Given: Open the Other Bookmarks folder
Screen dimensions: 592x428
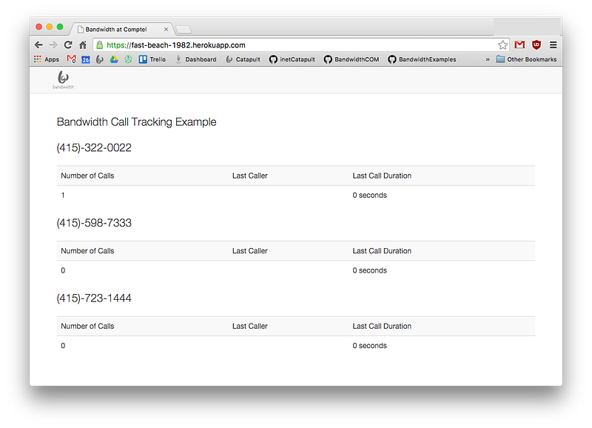Looking at the screenshot, I should (x=526, y=59).
